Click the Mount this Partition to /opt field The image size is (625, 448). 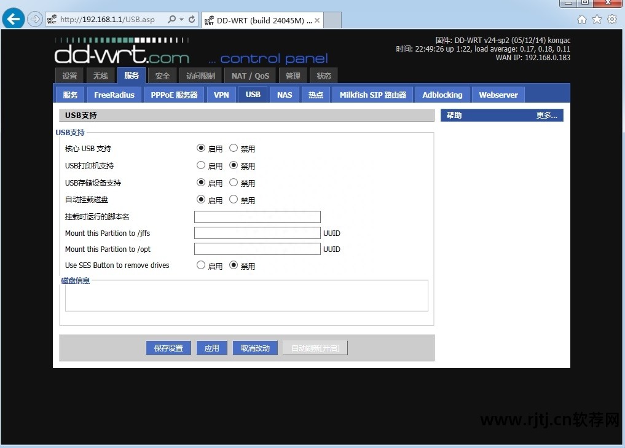pyautogui.click(x=257, y=249)
